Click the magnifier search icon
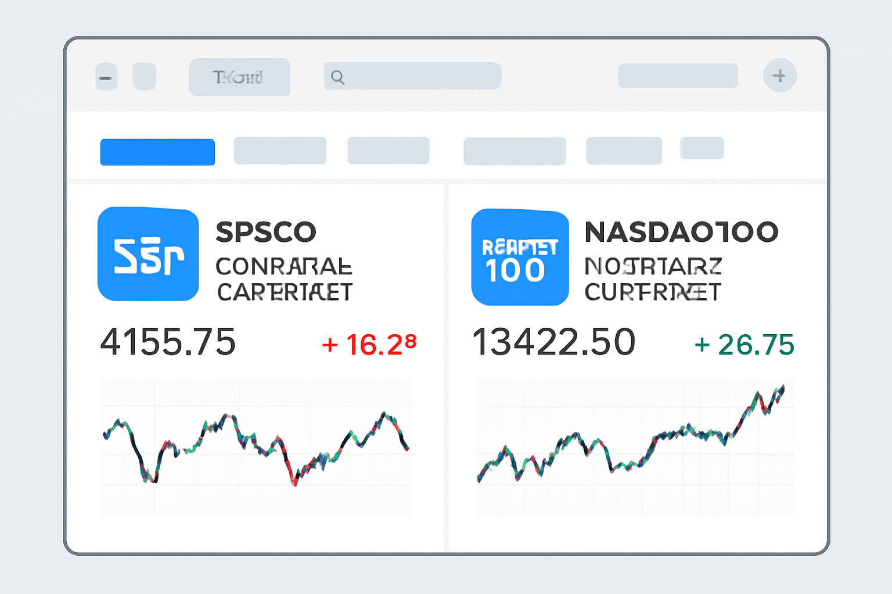This screenshot has height=594, width=892. coord(337,77)
